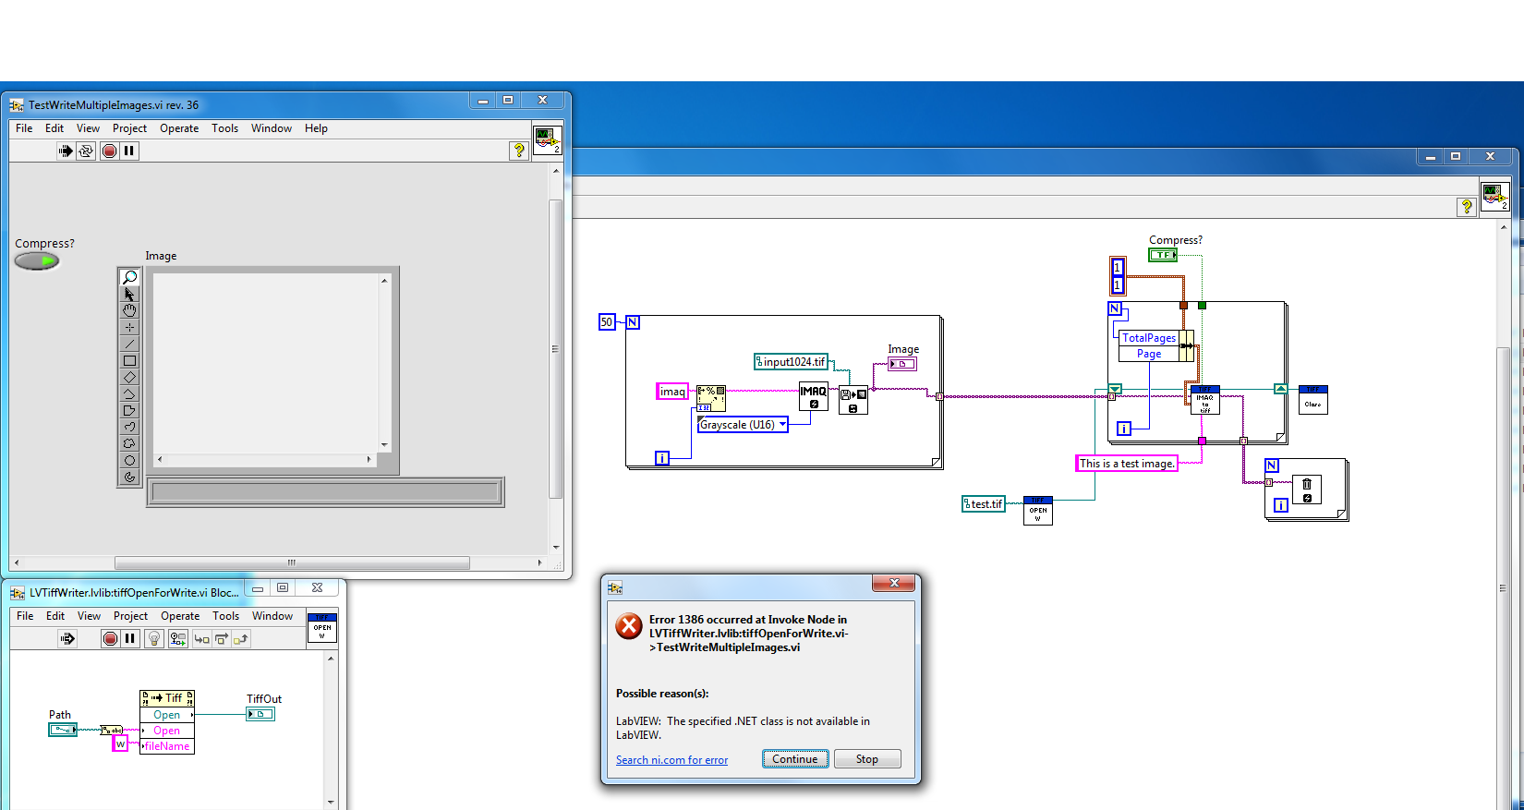Select the Freehand Line tool in Image palette
Screen dimensions: 1524x810
click(129, 427)
